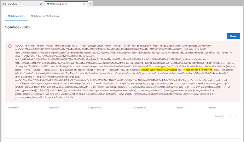The image size is (244, 142).
Task: Click the Output files column header
Action: (94, 108)
